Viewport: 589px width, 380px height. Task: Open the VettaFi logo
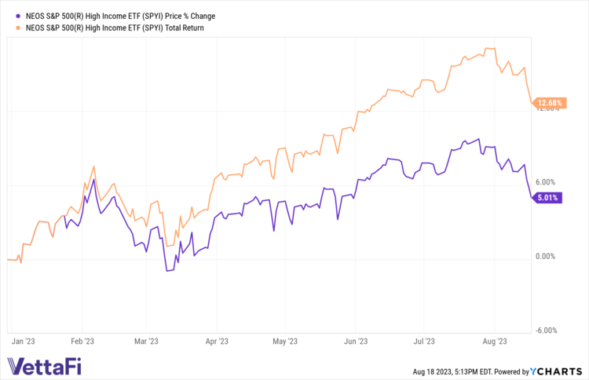point(44,365)
